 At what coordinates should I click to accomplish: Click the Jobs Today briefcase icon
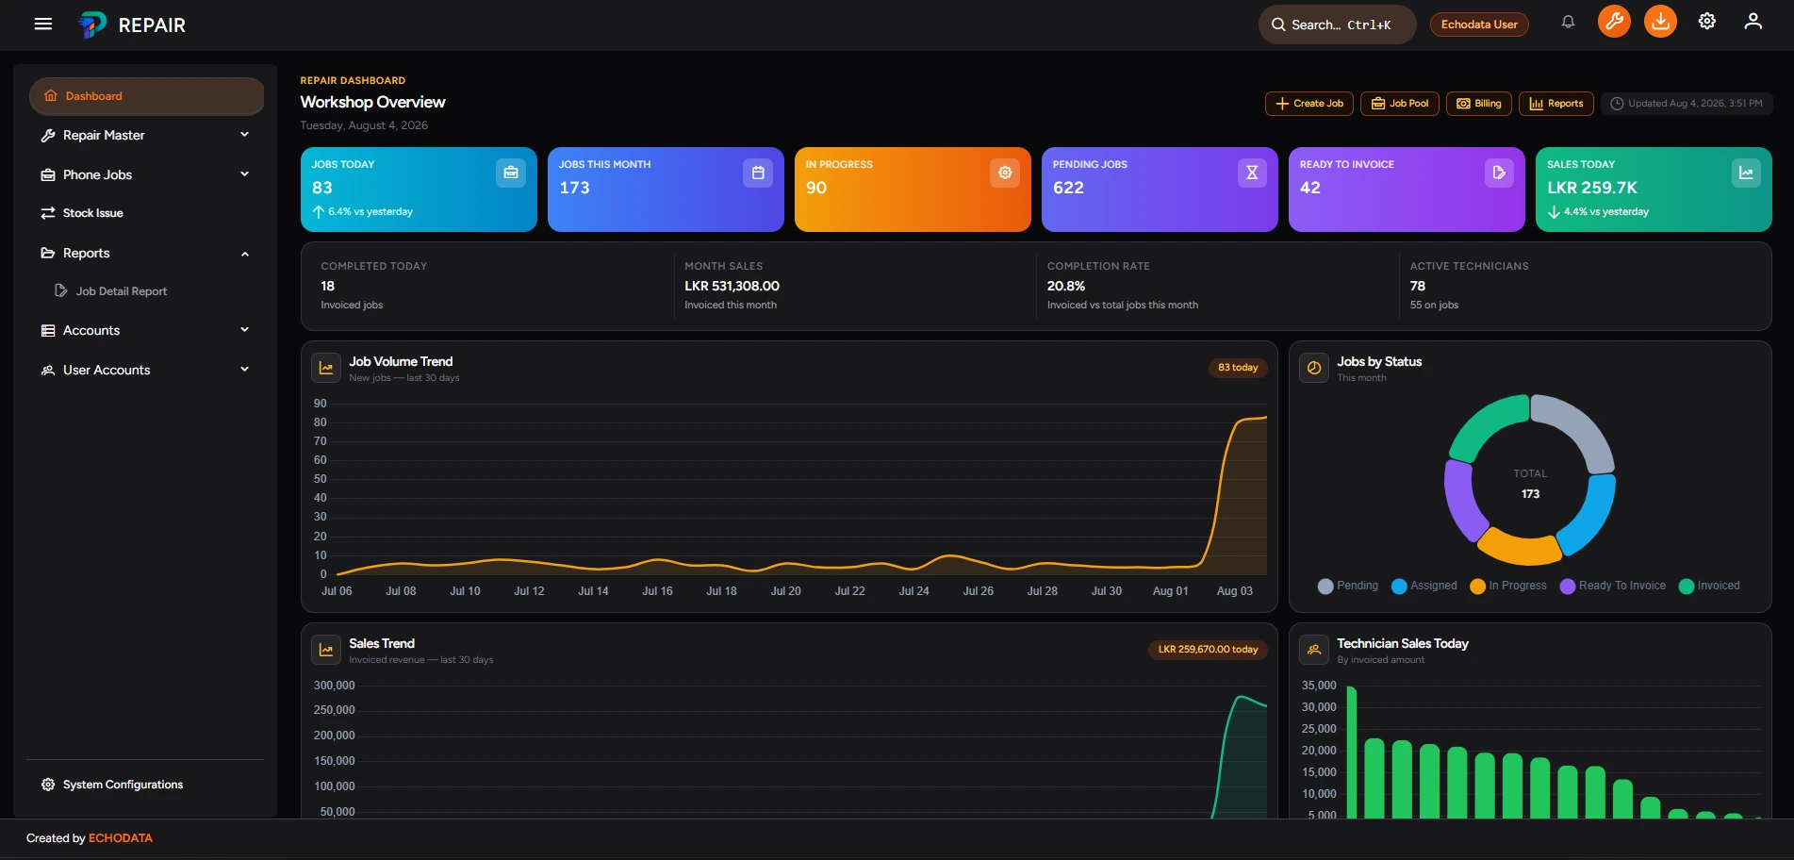click(x=511, y=173)
